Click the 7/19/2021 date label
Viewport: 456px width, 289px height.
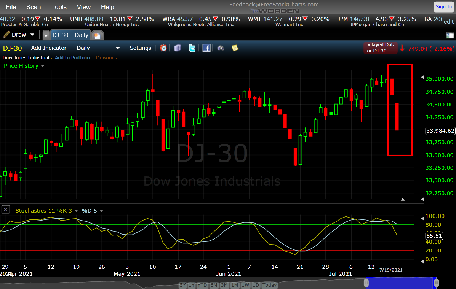[x=391, y=270]
